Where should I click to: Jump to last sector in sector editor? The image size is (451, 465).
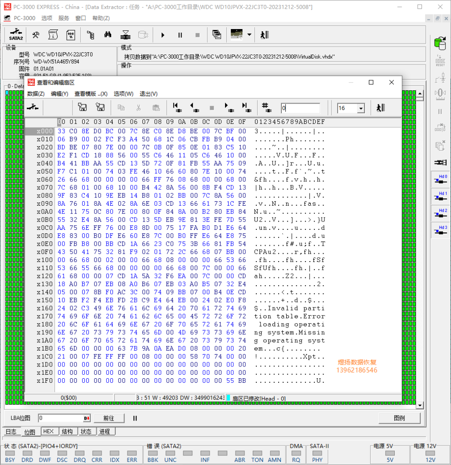tap(246, 107)
